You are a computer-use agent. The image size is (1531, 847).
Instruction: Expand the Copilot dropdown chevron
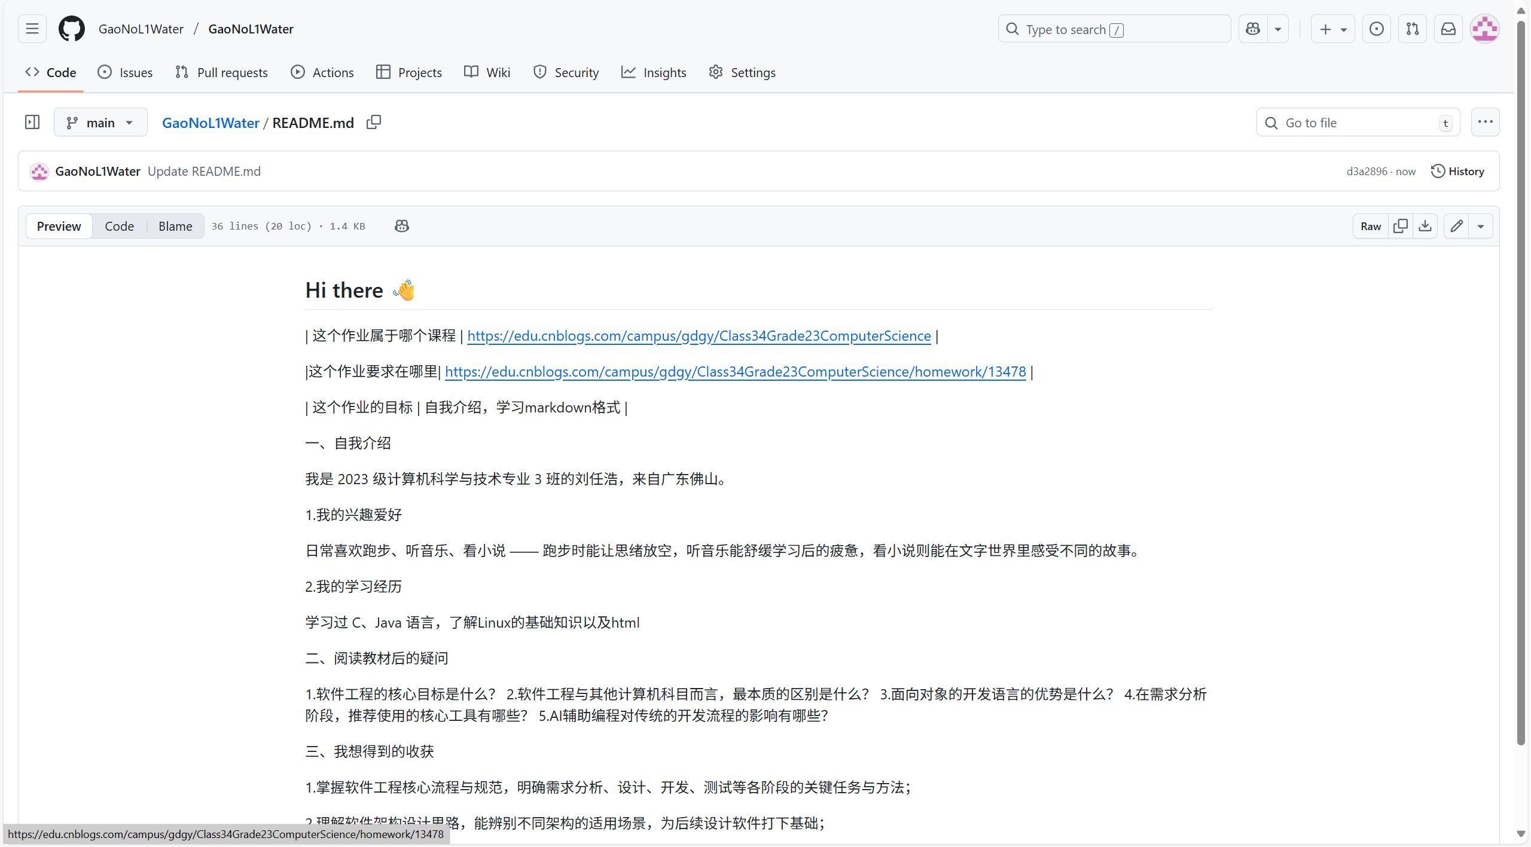(1278, 28)
